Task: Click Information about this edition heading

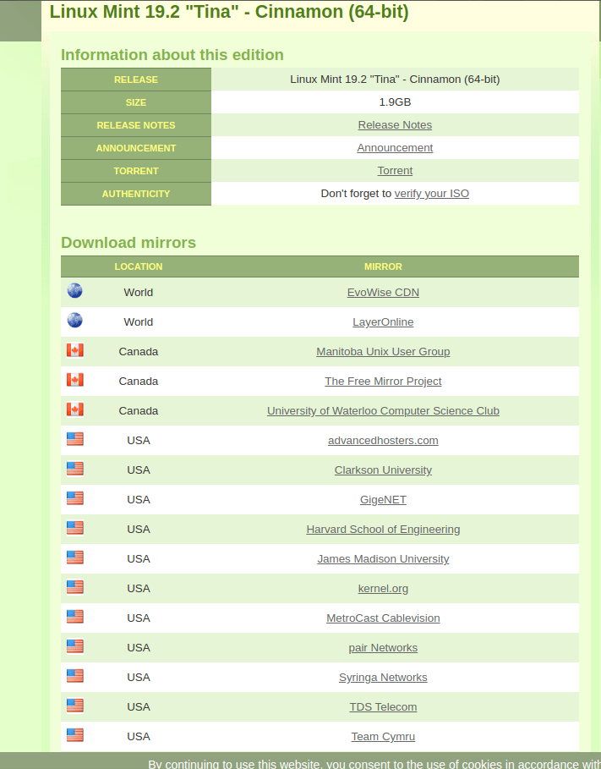Action: click(x=172, y=55)
